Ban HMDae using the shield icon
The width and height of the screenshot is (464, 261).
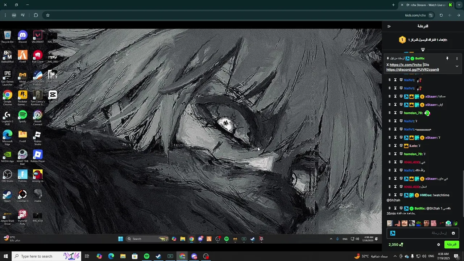pyautogui.click(x=401, y=195)
